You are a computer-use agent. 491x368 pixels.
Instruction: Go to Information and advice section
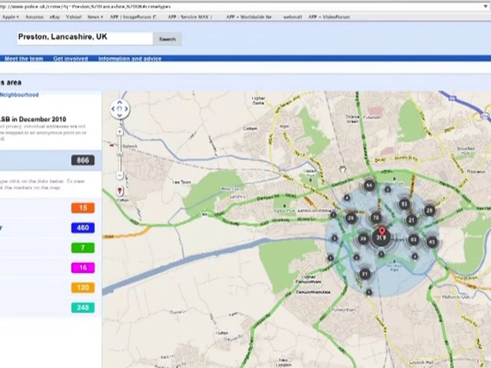click(x=130, y=59)
